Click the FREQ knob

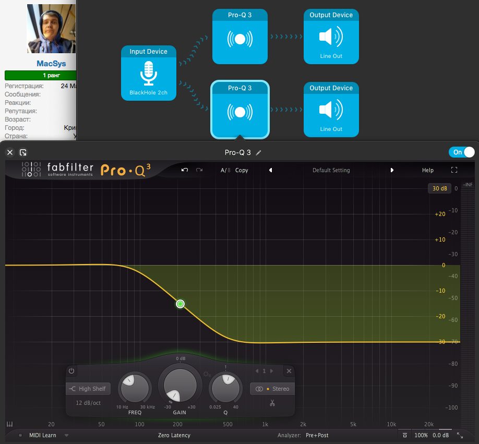pyautogui.click(x=135, y=388)
